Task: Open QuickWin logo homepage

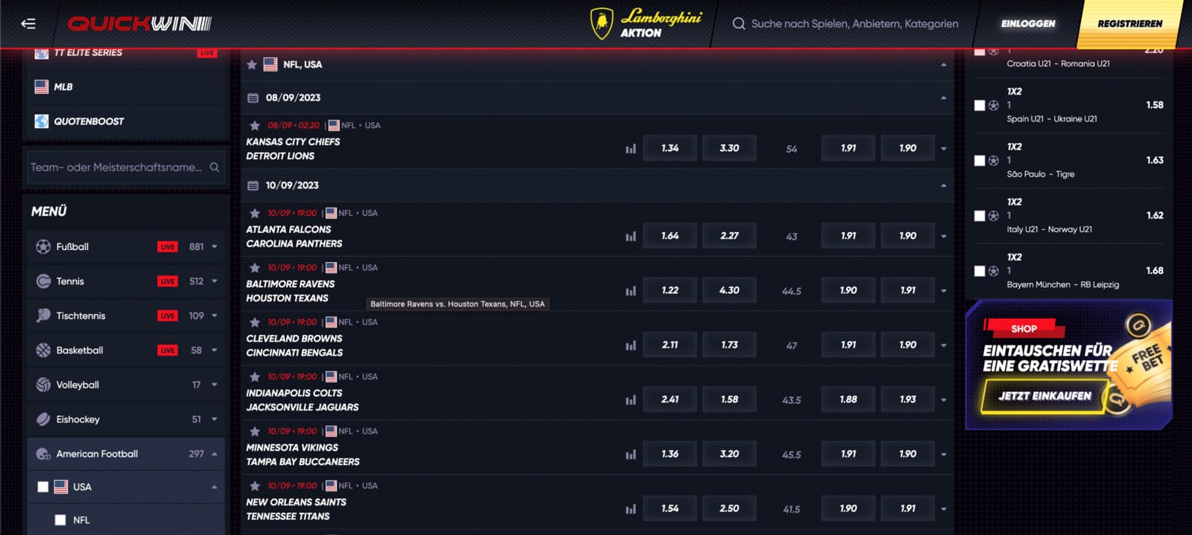Action: tap(139, 24)
